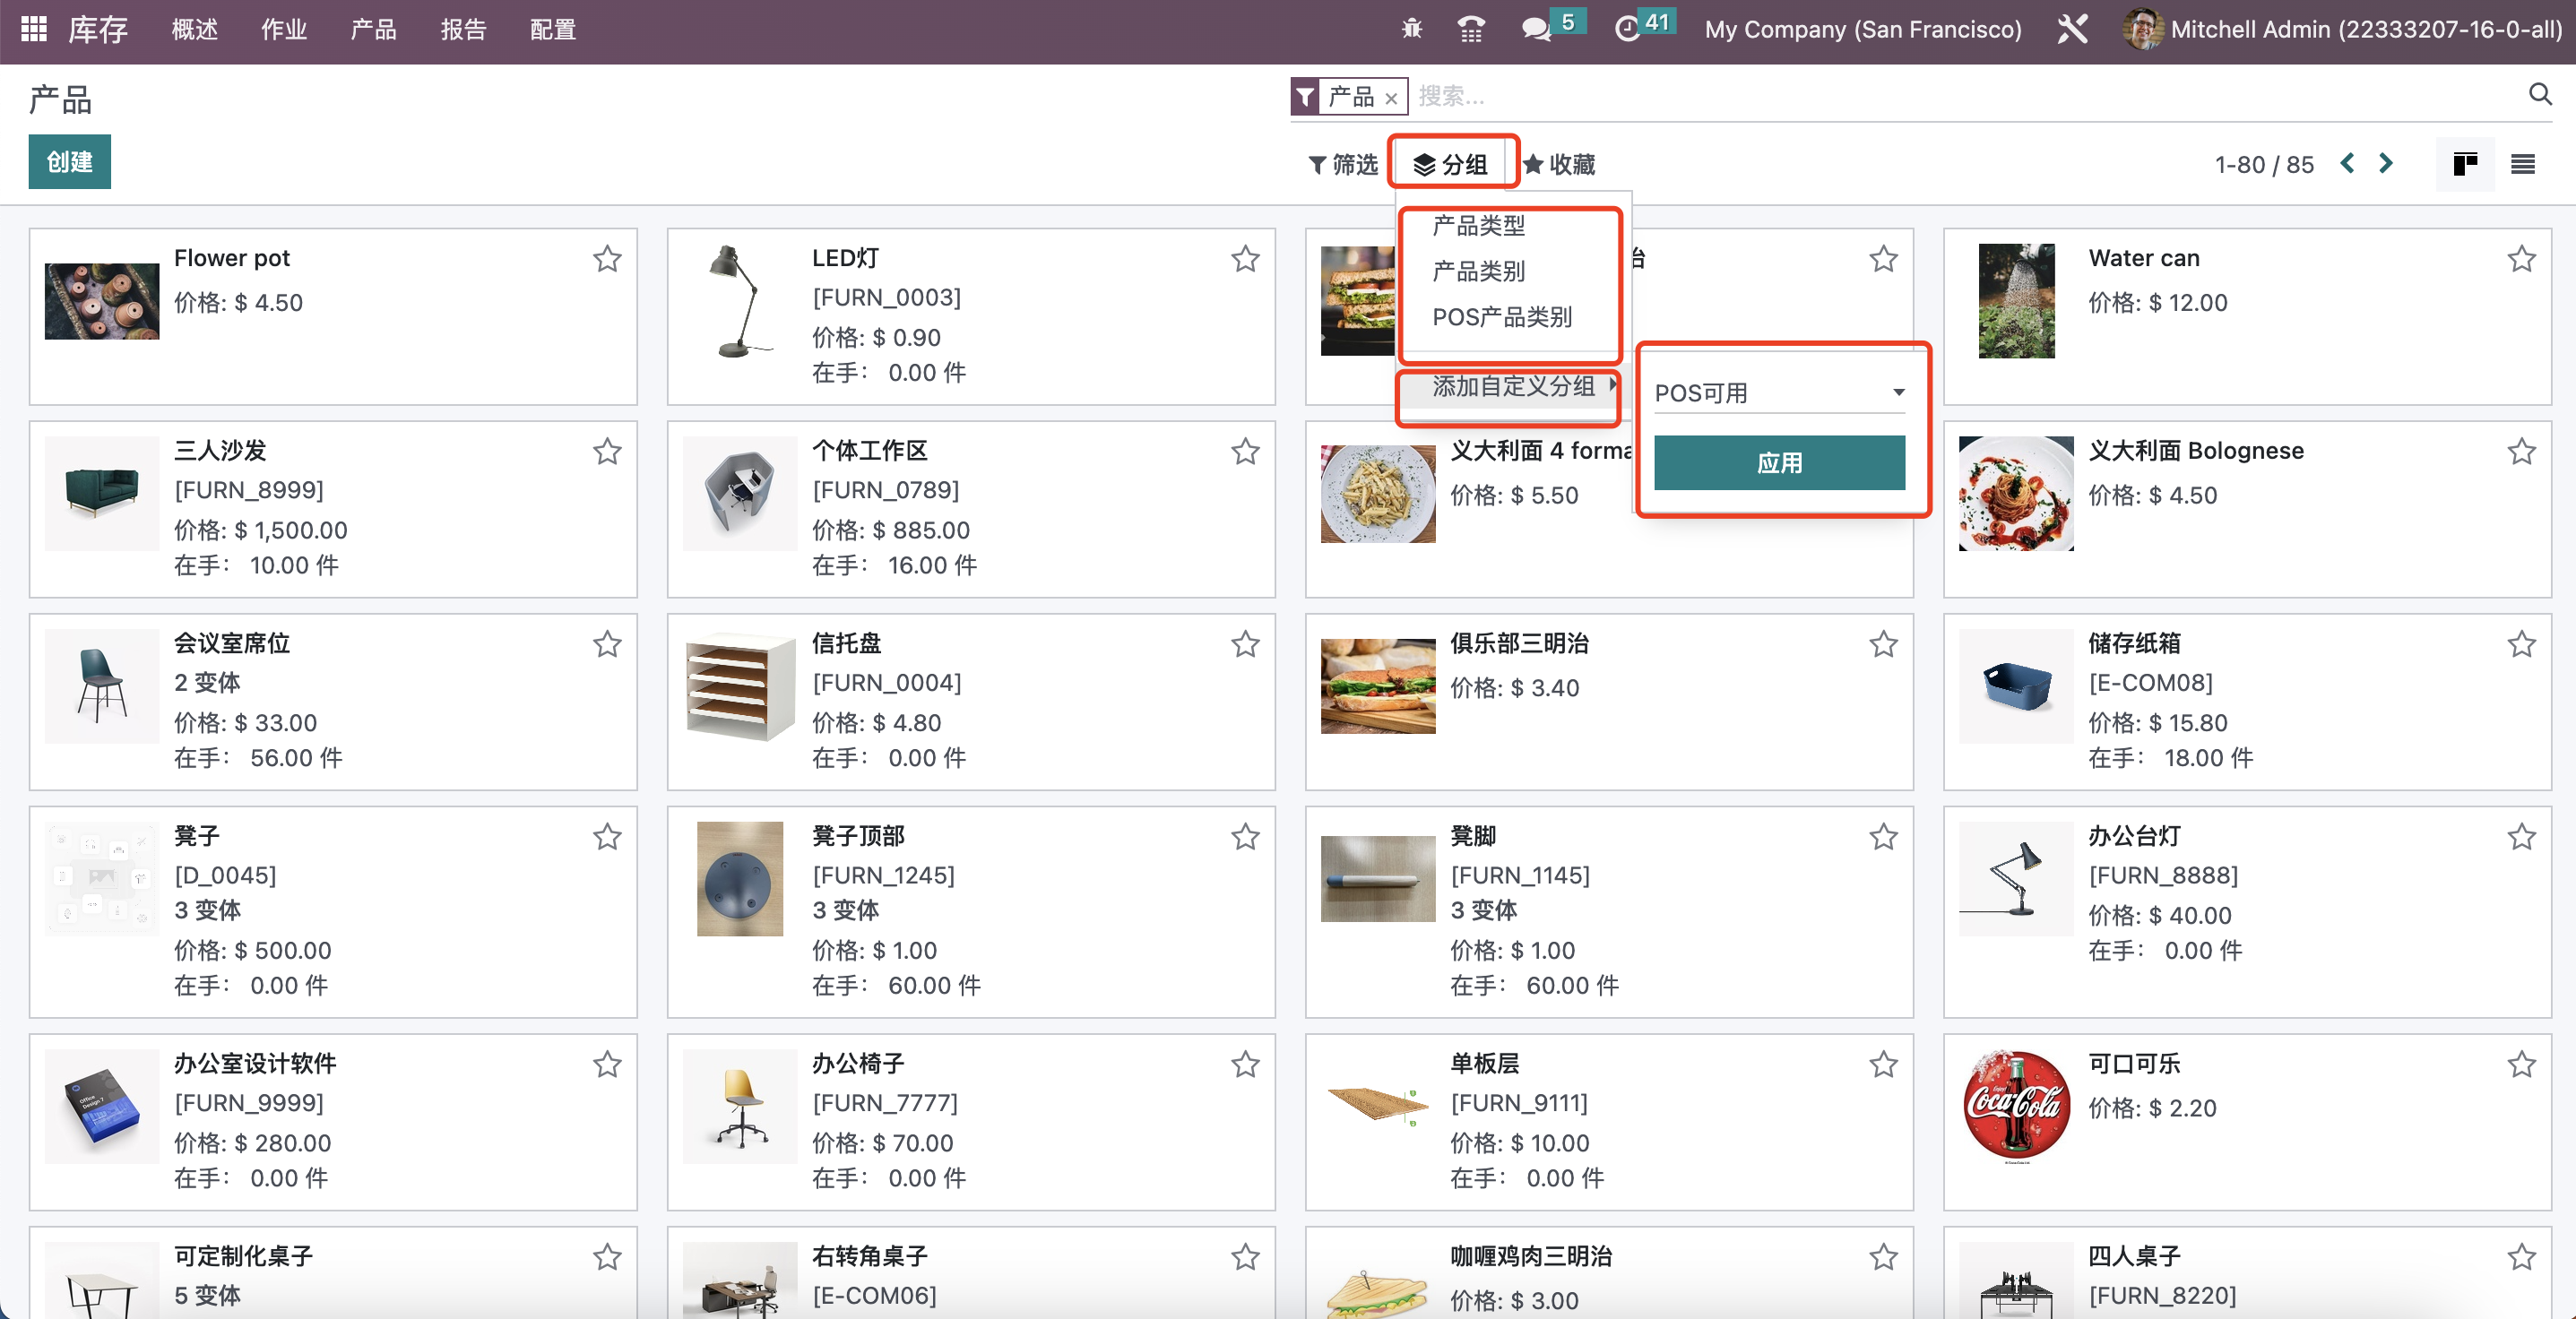
Task: Star the 办公椅子 product
Action: [1245, 1065]
